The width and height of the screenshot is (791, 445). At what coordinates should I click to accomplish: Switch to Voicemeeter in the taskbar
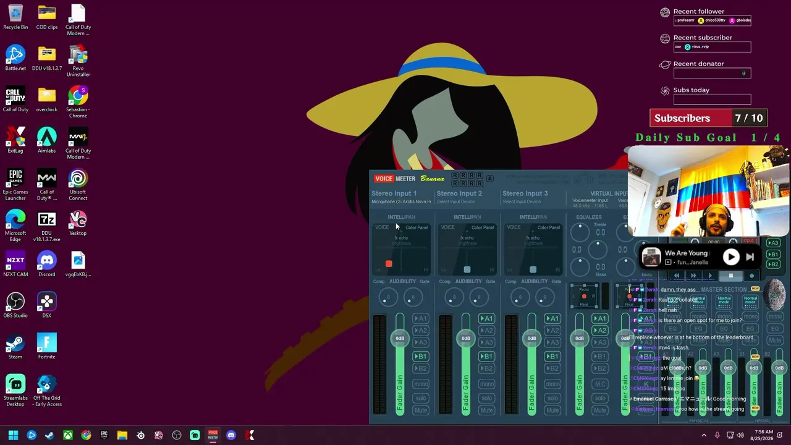213,435
